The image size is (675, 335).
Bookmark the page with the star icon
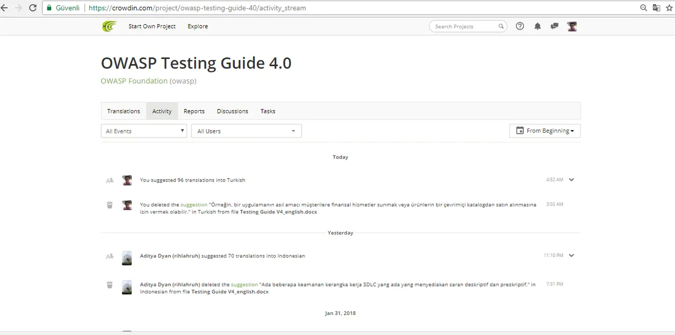[x=670, y=8]
